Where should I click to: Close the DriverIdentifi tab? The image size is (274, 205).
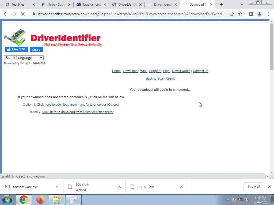coord(140,5)
